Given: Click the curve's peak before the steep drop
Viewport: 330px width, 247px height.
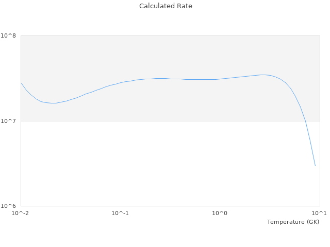Looking at the screenshot, I should click(x=264, y=75).
